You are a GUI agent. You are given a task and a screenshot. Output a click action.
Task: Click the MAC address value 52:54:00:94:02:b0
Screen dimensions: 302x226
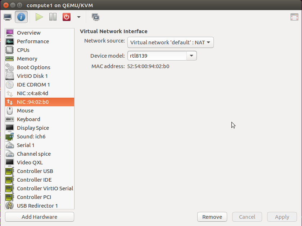148,66
